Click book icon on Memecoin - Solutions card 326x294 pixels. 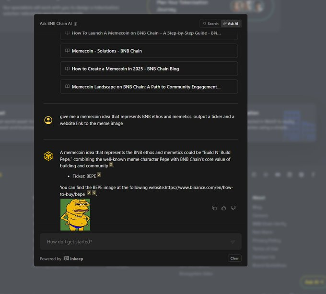68,51
